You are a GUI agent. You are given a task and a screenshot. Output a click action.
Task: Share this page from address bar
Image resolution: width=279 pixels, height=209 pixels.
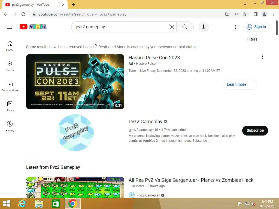coord(236,14)
